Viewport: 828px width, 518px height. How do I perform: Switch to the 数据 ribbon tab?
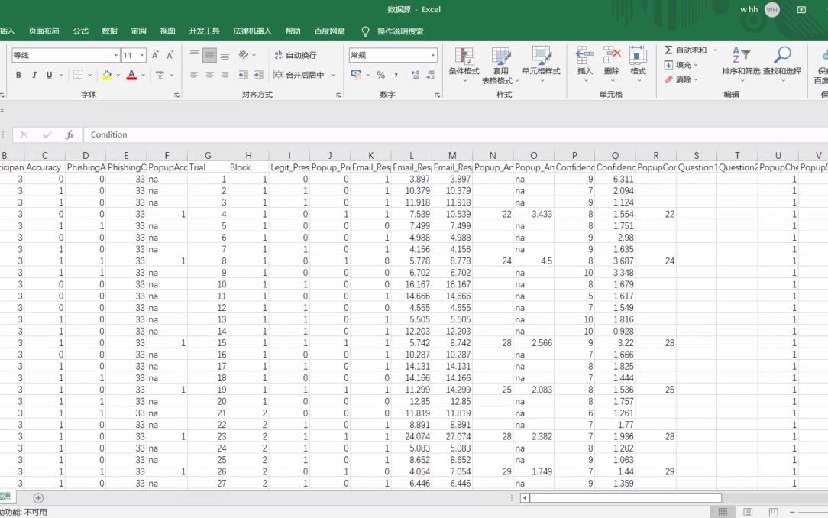tap(108, 31)
